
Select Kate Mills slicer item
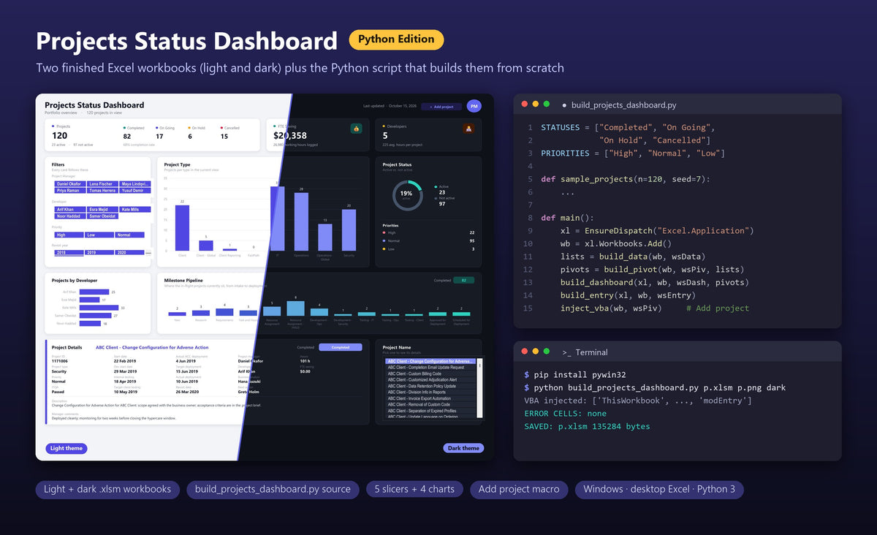[x=134, y=209]
